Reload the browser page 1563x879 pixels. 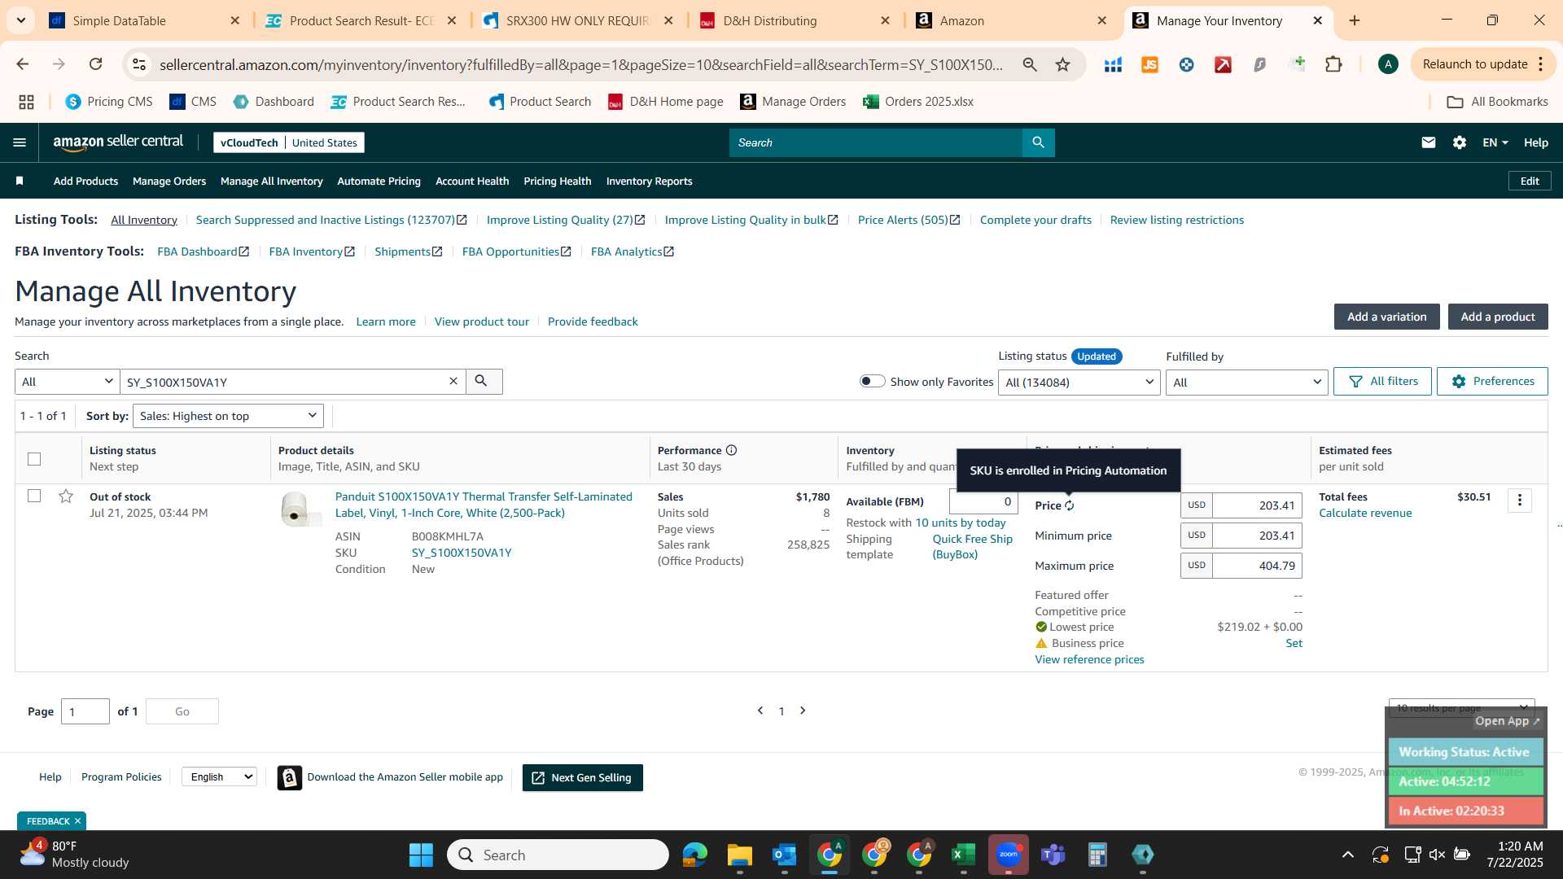[95, 64]
